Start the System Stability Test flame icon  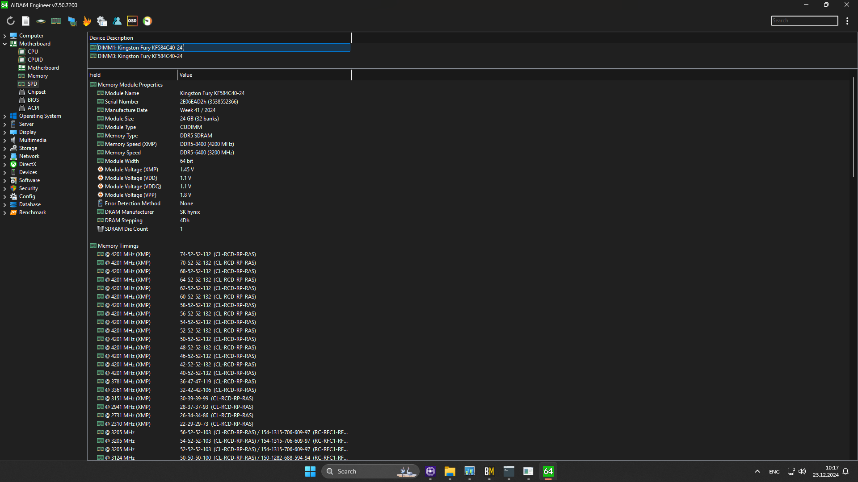click(x=87, y=21)
